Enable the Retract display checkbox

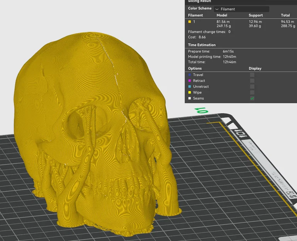(252, 81)
